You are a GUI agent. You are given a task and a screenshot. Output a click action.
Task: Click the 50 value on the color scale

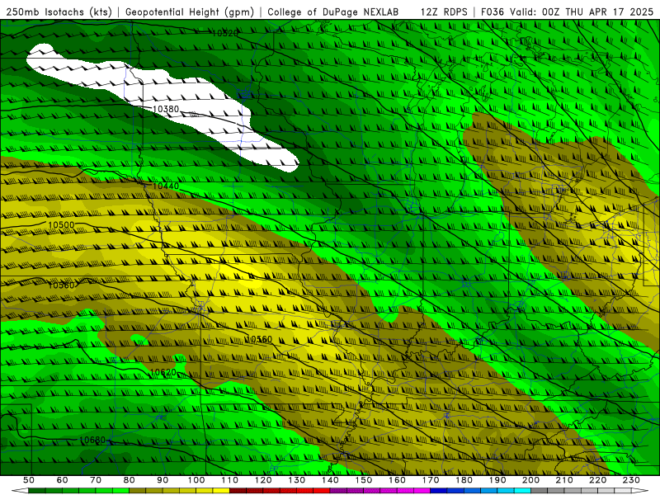point(29,480)
